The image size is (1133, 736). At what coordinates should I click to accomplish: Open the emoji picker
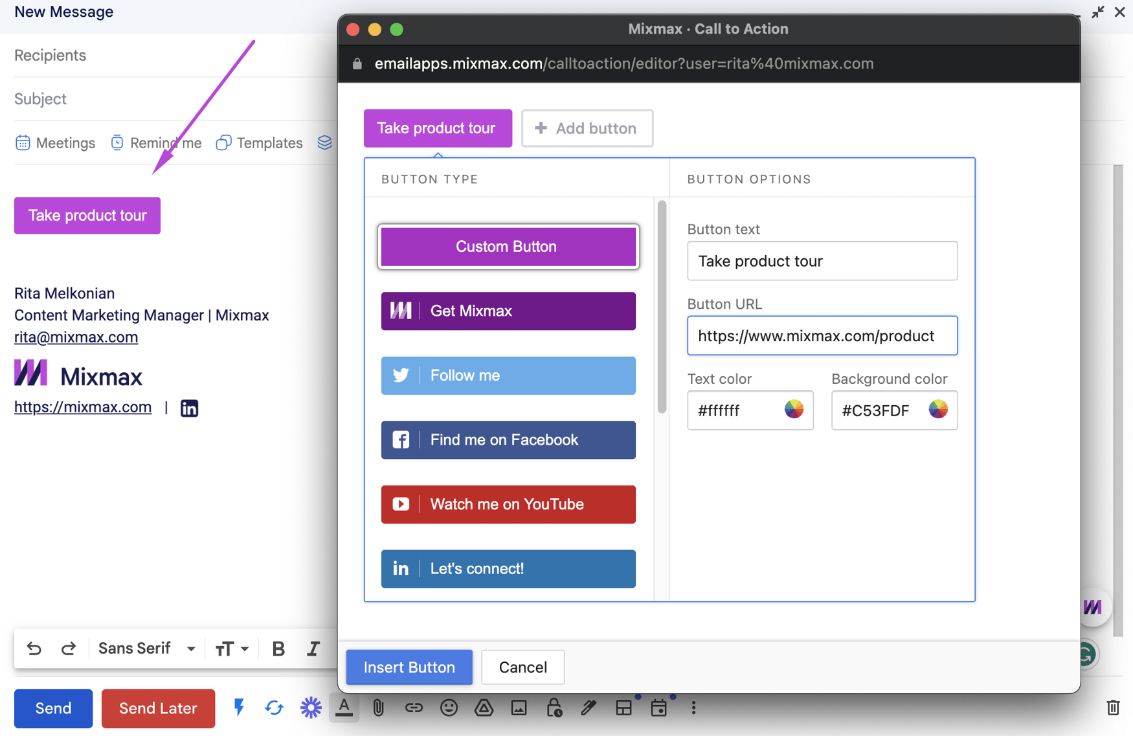click(x=449, y=708)
